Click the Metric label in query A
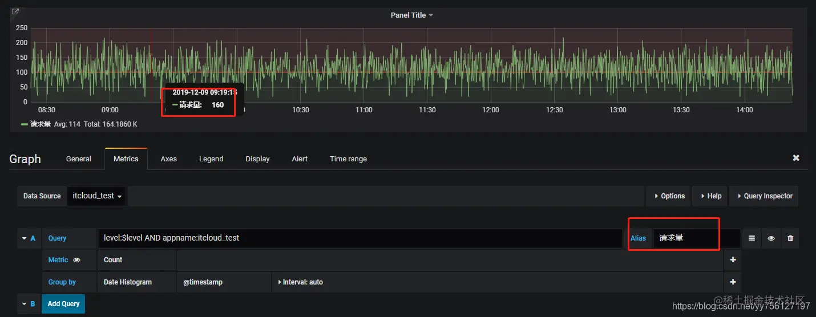The height and width of the screenshot is (317, 816). click(x=58, y=260)
